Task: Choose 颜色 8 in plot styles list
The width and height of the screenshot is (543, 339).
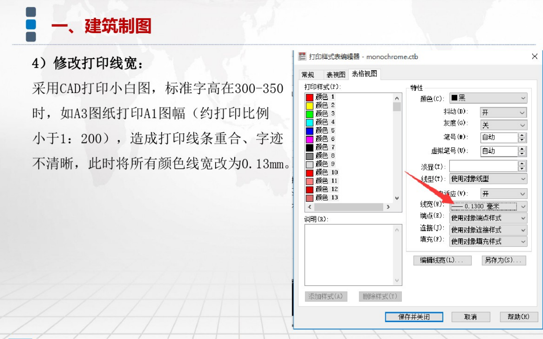Action: 321,156
